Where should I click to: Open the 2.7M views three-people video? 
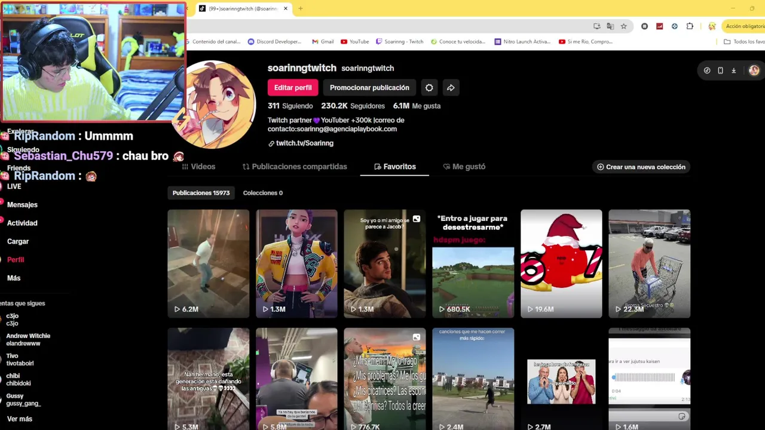561,379
